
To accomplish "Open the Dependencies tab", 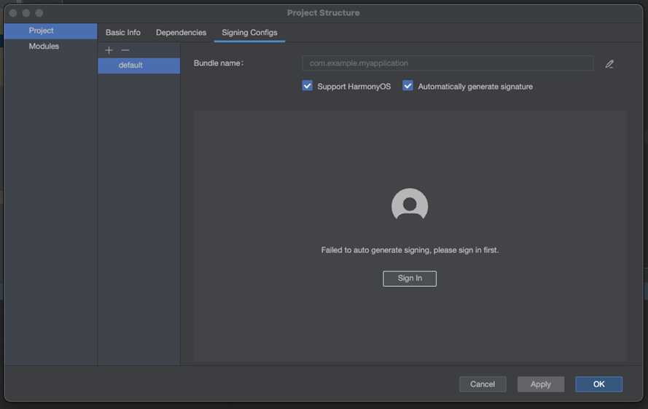I will click(181, 33).
